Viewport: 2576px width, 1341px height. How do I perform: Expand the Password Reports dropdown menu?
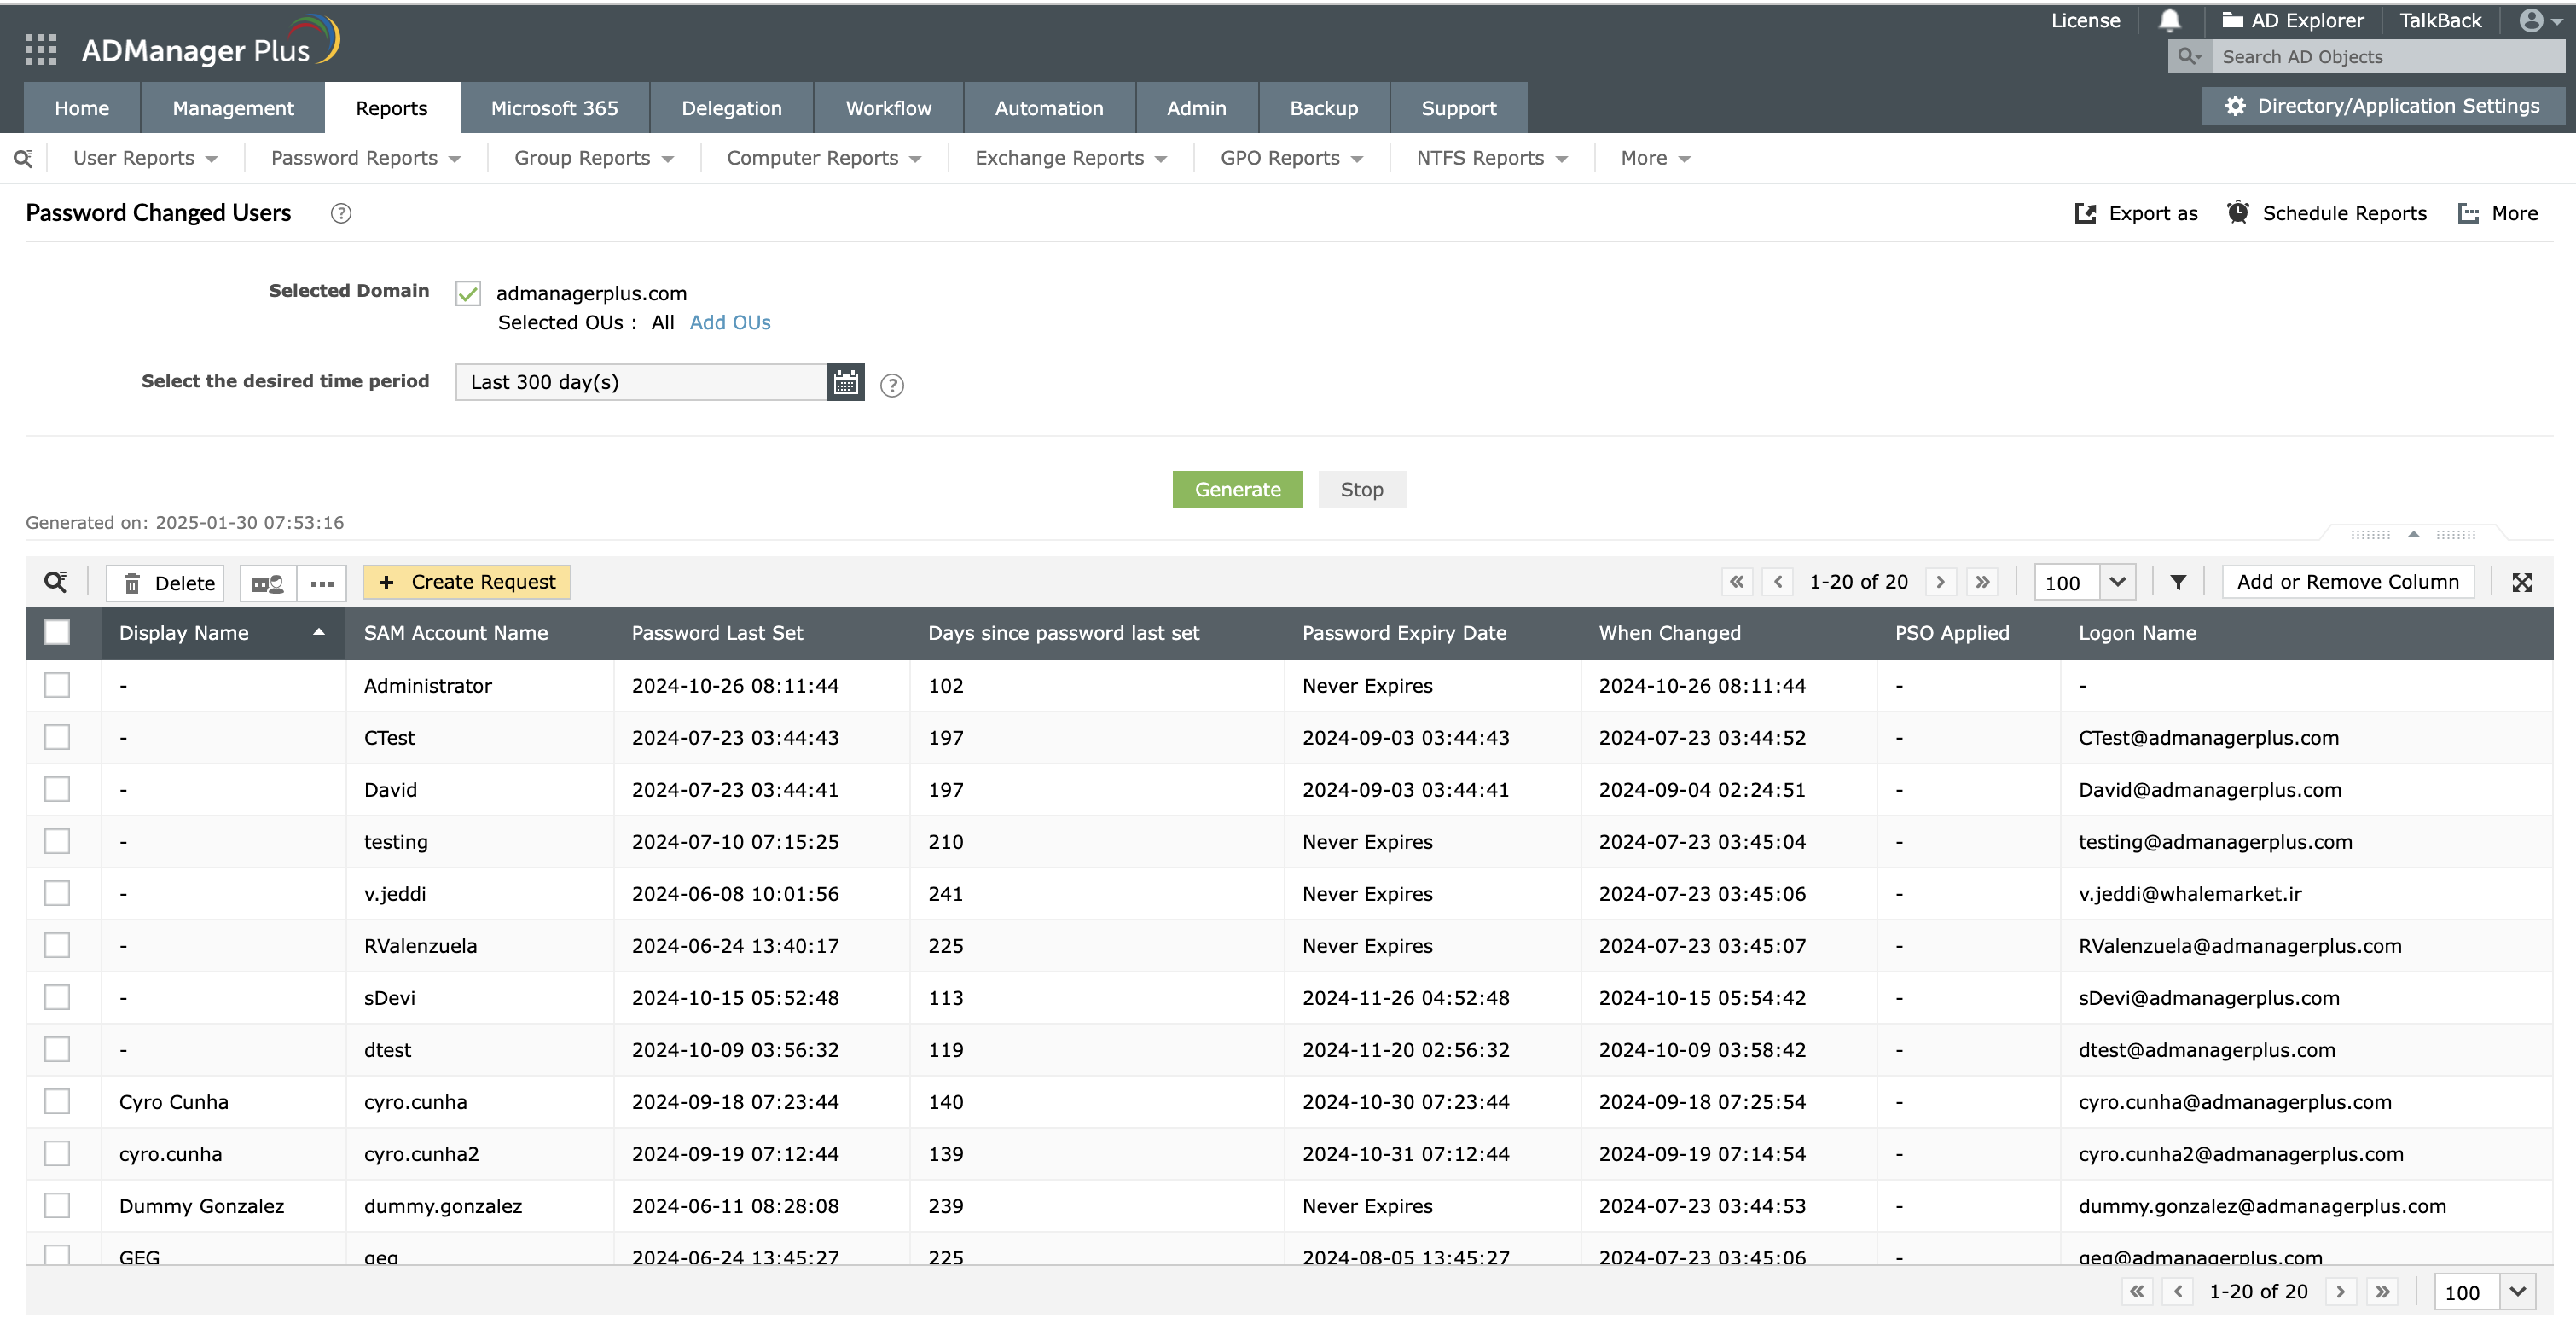(365, 158)
